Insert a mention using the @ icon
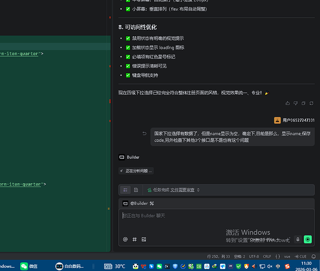This screenshot has height=271, width=320. point(125,240)
